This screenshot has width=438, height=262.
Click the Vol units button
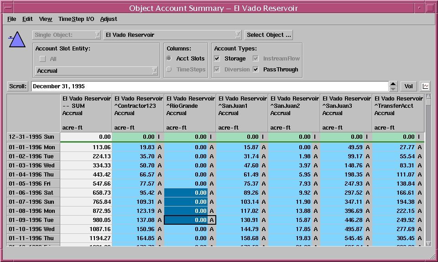(x=408, y=86)
